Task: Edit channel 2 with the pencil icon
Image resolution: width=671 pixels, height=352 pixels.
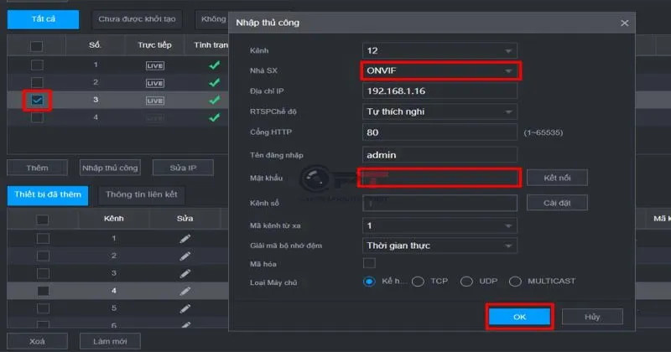Action: point(185,256)
